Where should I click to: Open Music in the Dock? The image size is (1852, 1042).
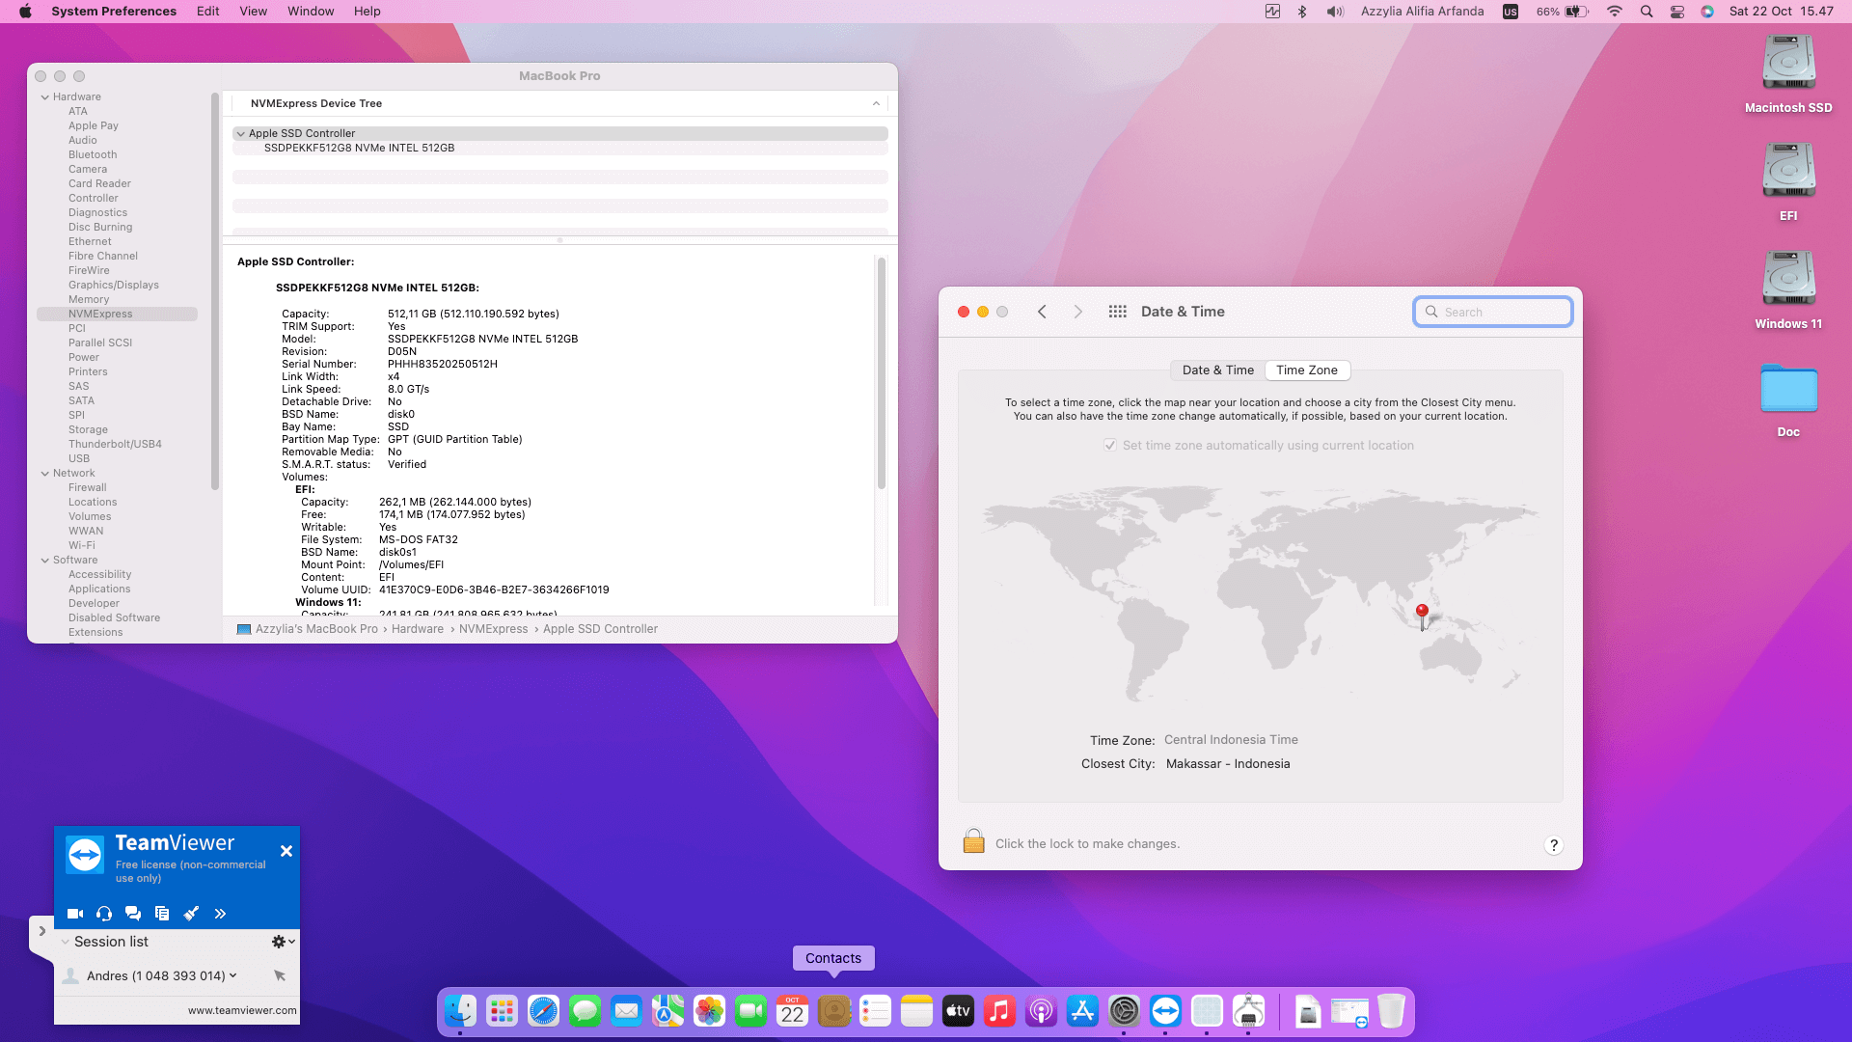pos(999,1011)
